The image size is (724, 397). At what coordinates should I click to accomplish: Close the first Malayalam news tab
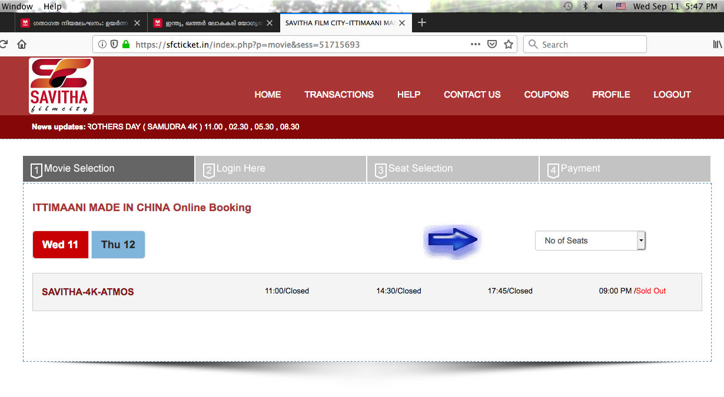(x=137, y=24)
